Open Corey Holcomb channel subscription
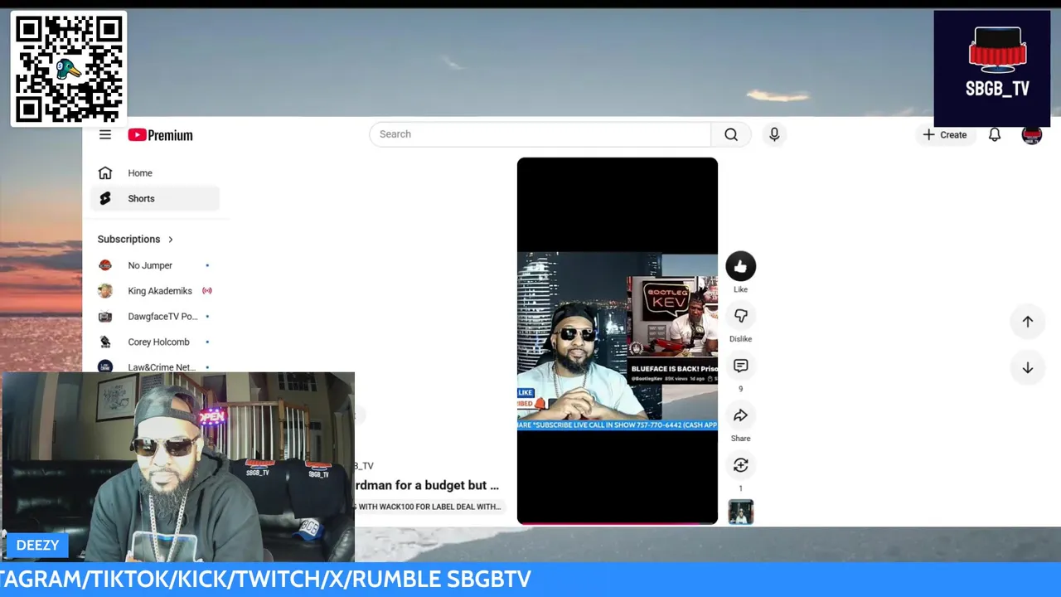This screenshot has height=597, width=1061. [155, 342]
